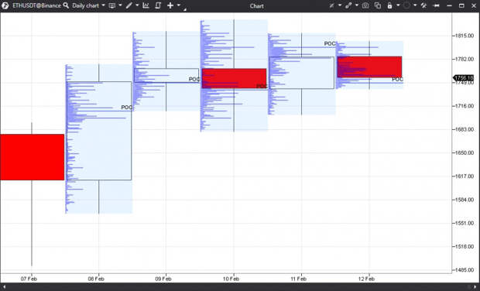Image resolution: width=480 pixels, height=291 pixels.
Task: Expand dropdown next to circle indicator
Action: [x=415, y=5]
